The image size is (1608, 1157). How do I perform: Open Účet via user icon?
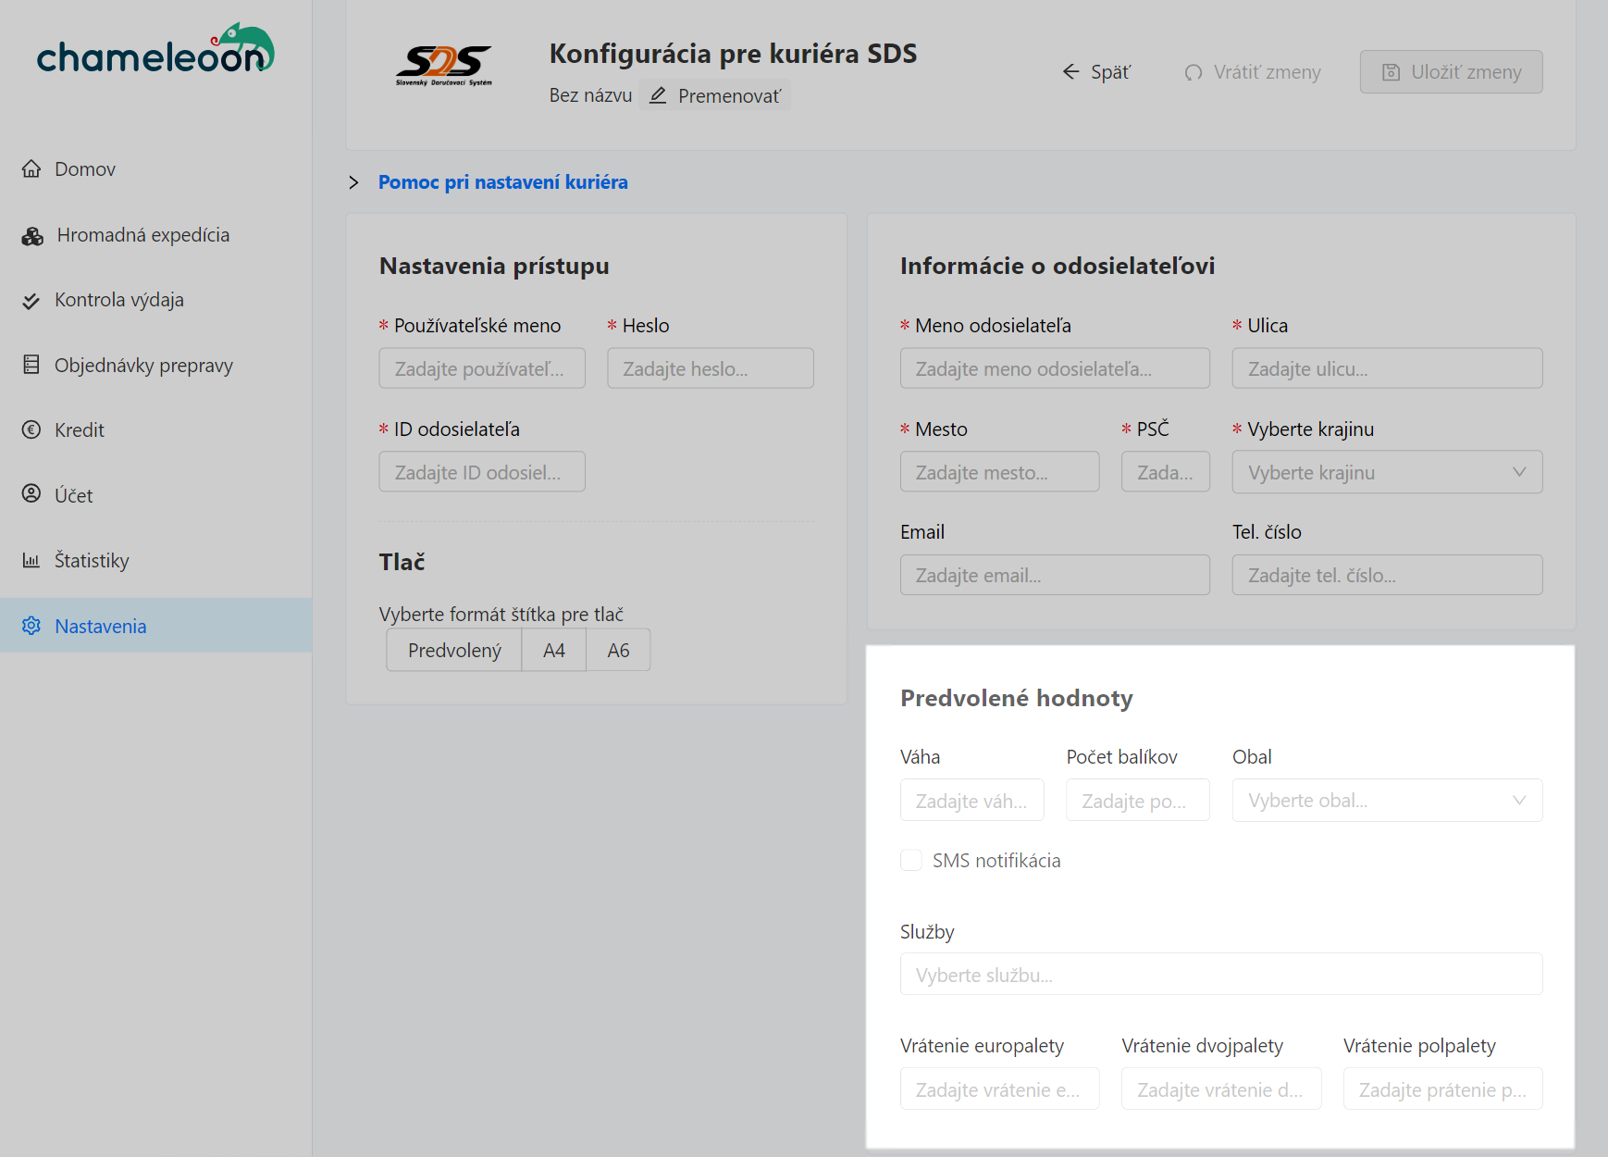(31, 494)
